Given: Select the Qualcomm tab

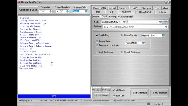Looking at the screenshot, I should tap(127, 12).
